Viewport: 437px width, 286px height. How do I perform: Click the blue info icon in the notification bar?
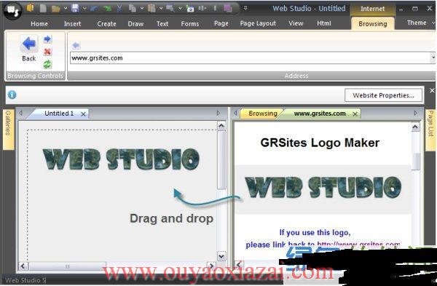(x=12, y=95)
